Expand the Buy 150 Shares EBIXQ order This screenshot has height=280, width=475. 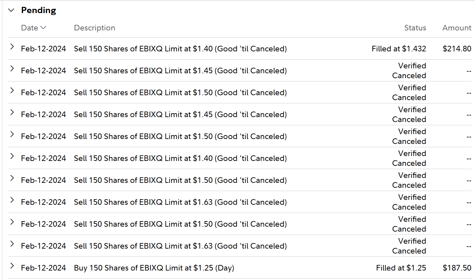coord(12,266)
